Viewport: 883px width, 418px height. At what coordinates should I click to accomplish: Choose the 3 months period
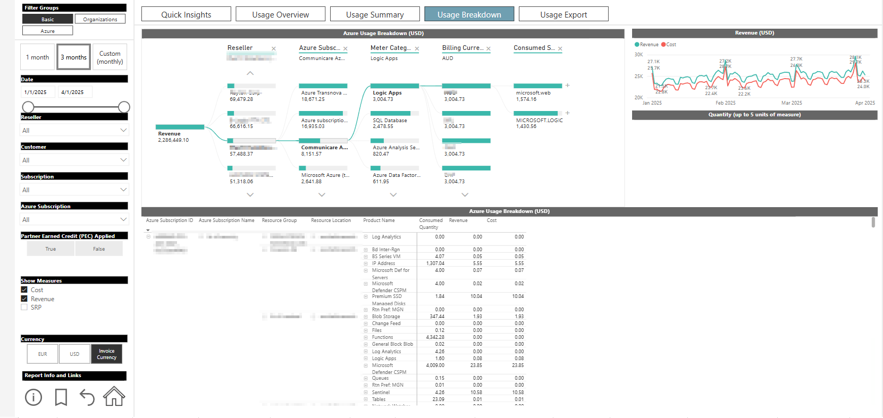(x=74, y=57)
